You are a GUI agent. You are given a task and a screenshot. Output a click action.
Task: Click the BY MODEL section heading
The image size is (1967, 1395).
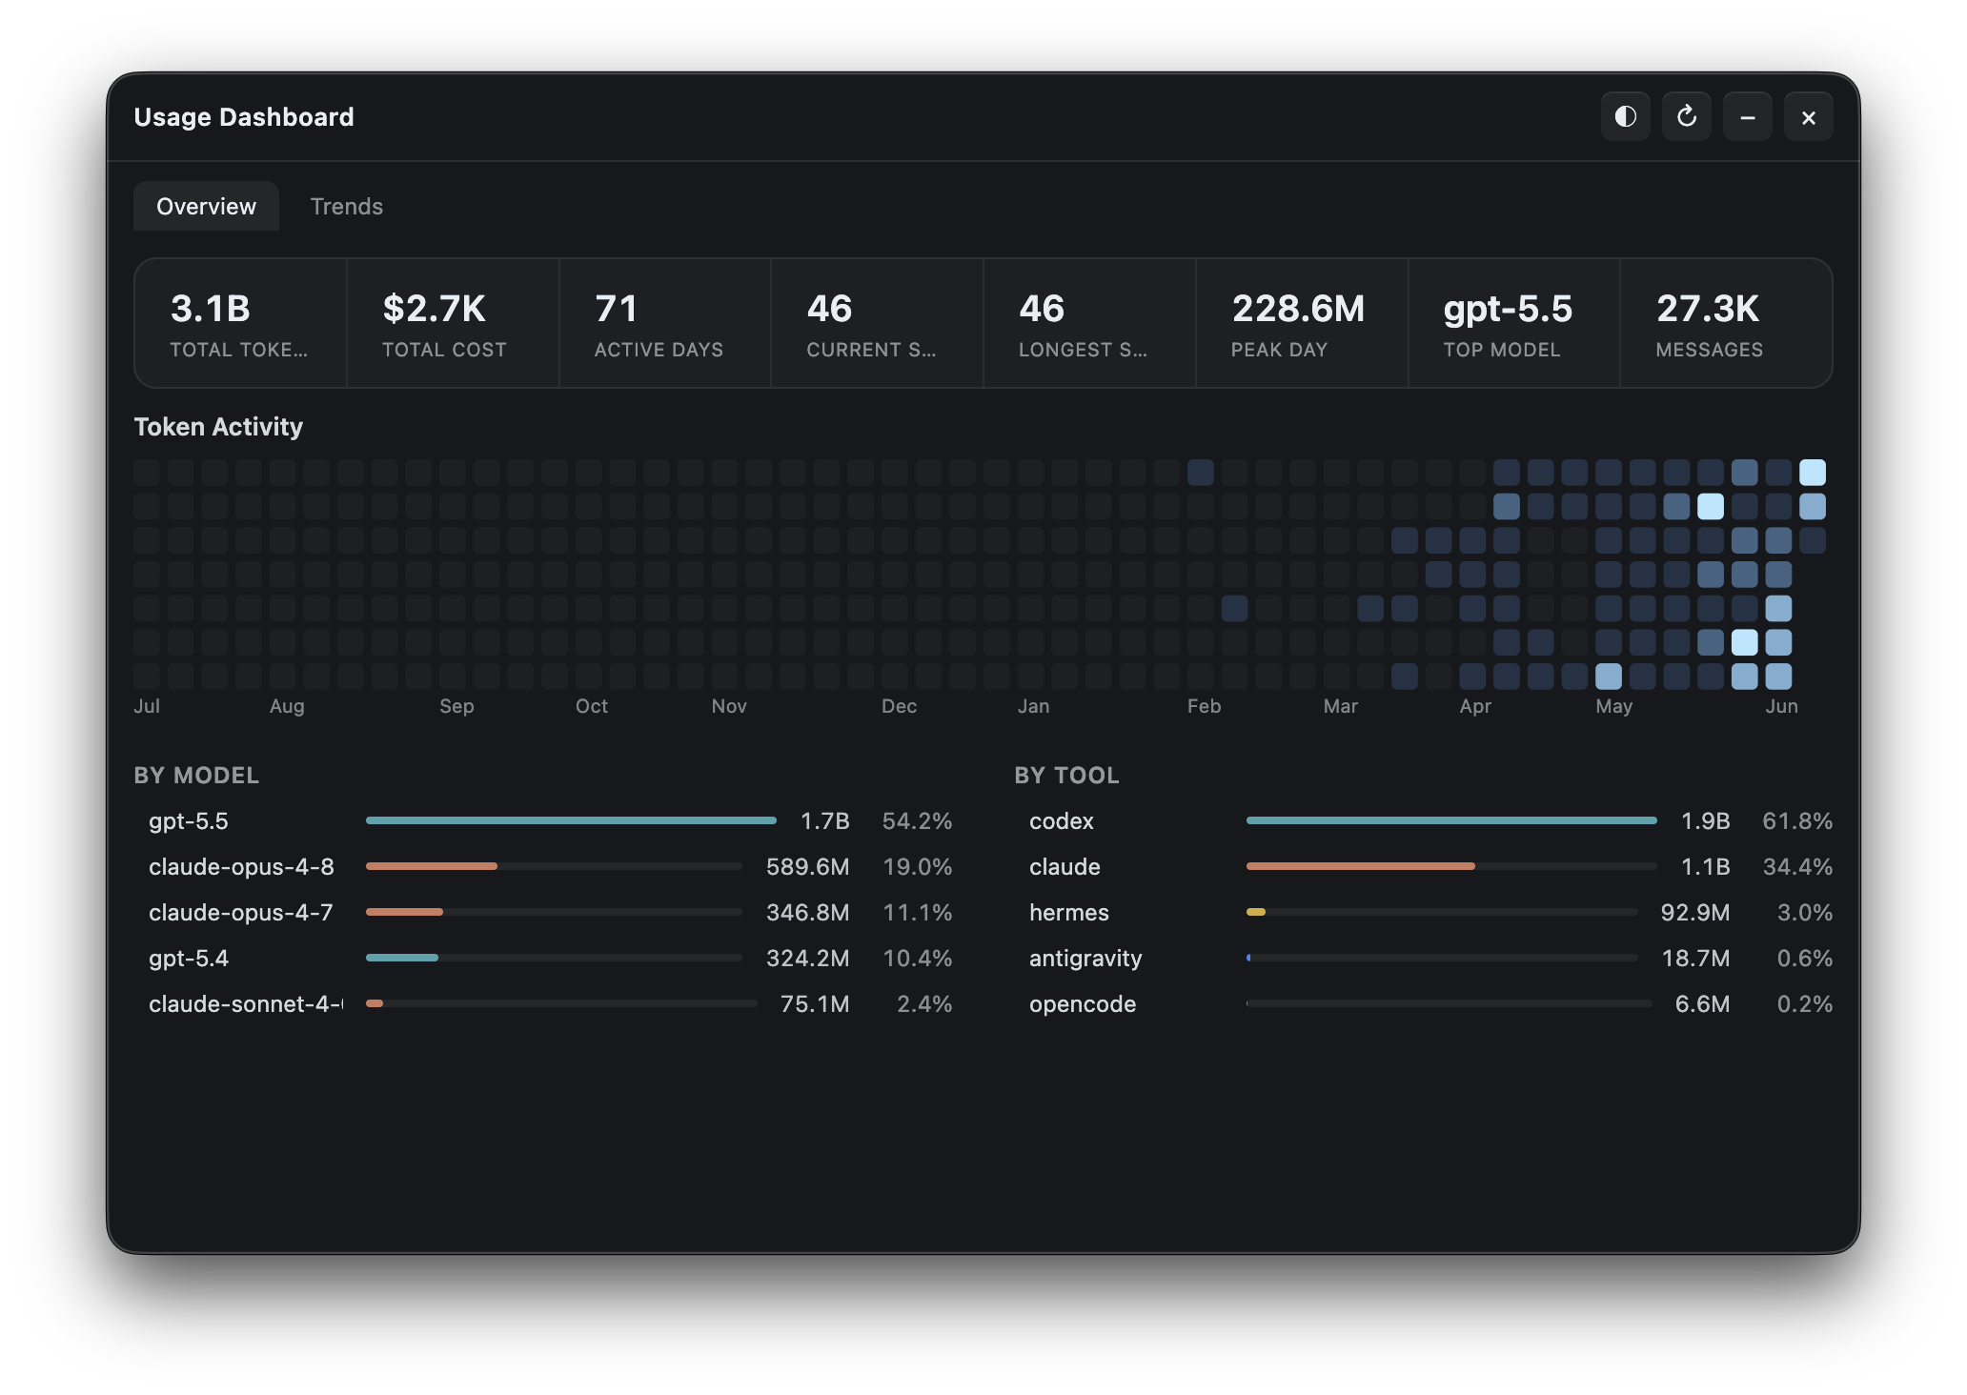[x=196, y=775]
